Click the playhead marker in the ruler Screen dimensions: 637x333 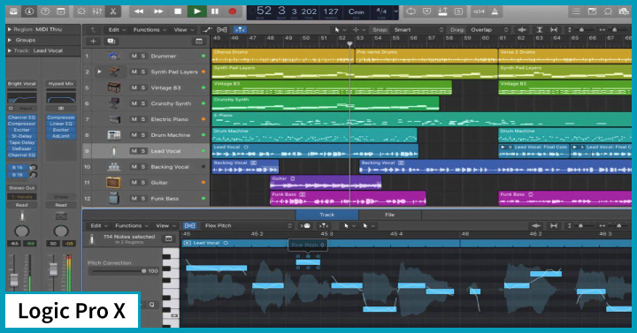pos(349,43)
